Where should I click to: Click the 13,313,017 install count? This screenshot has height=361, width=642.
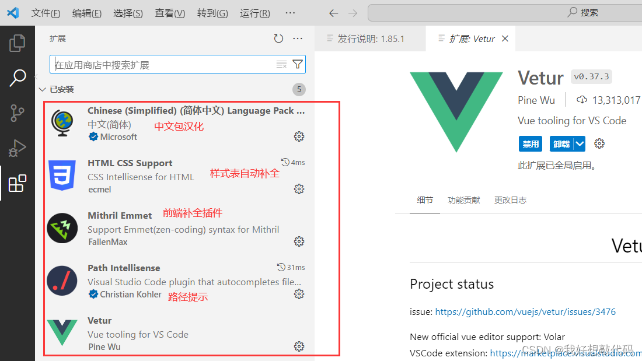616,100
